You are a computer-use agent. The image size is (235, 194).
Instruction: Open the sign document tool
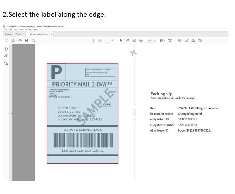(193, 40)
